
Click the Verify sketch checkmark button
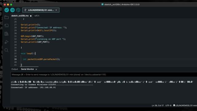[x=7, y=10]
